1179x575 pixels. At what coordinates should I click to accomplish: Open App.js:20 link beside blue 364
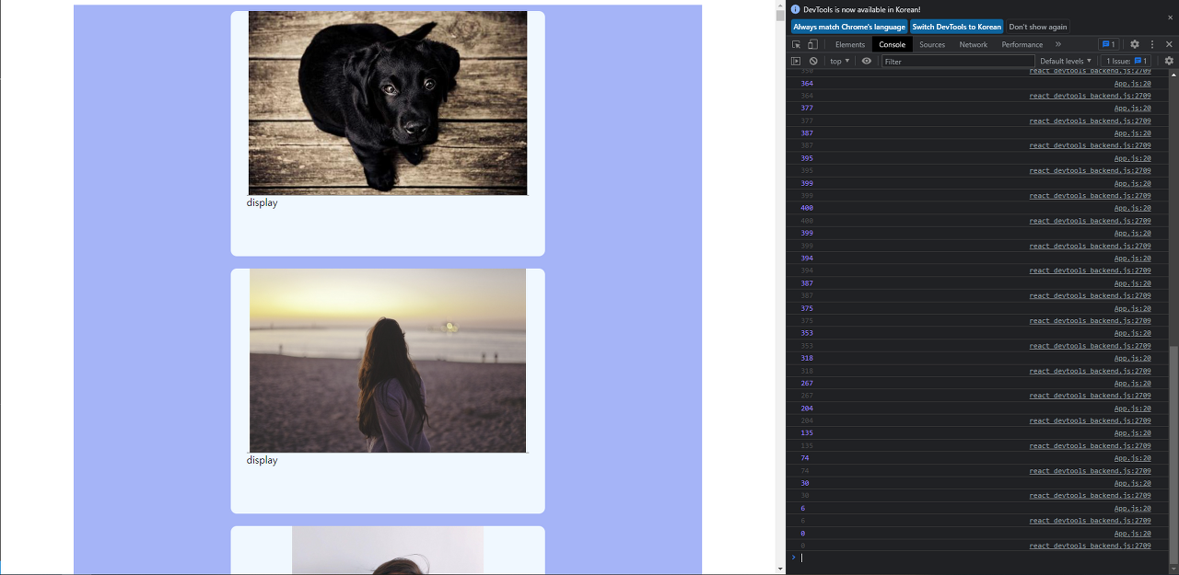(x=1133, y=84)
